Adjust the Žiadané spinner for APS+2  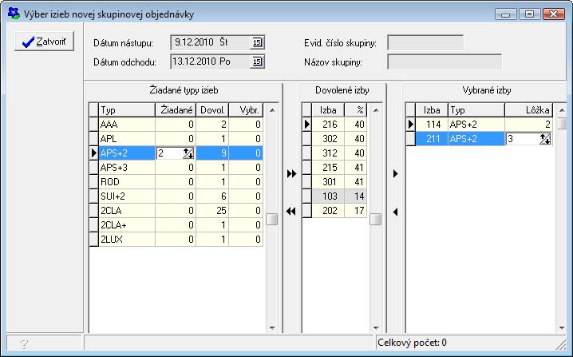[x=188, y=153]
